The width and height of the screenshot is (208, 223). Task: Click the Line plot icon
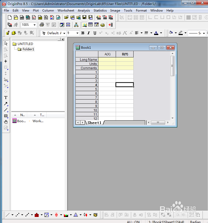pos(8,215)
